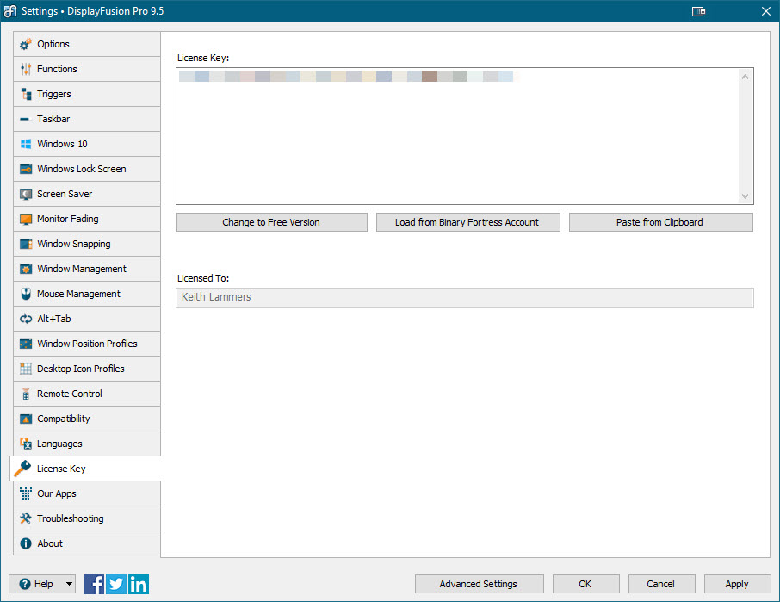Screen dimensions: 780x602
Task: Click the DisplayFusion app icon in the title bar
Action: pyautogui.click(x=10, y=11)
